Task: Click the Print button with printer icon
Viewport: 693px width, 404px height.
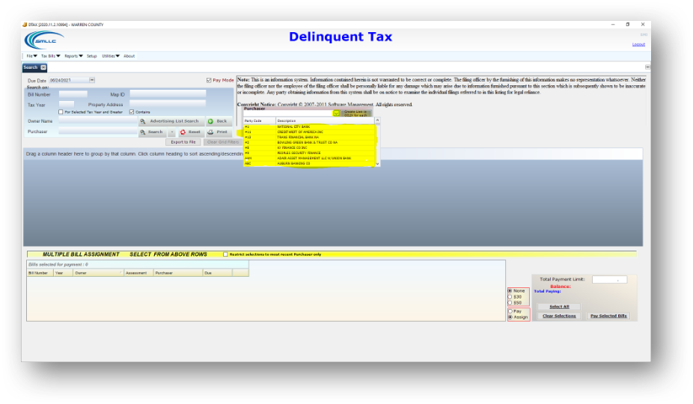Action: pos(218,132)
